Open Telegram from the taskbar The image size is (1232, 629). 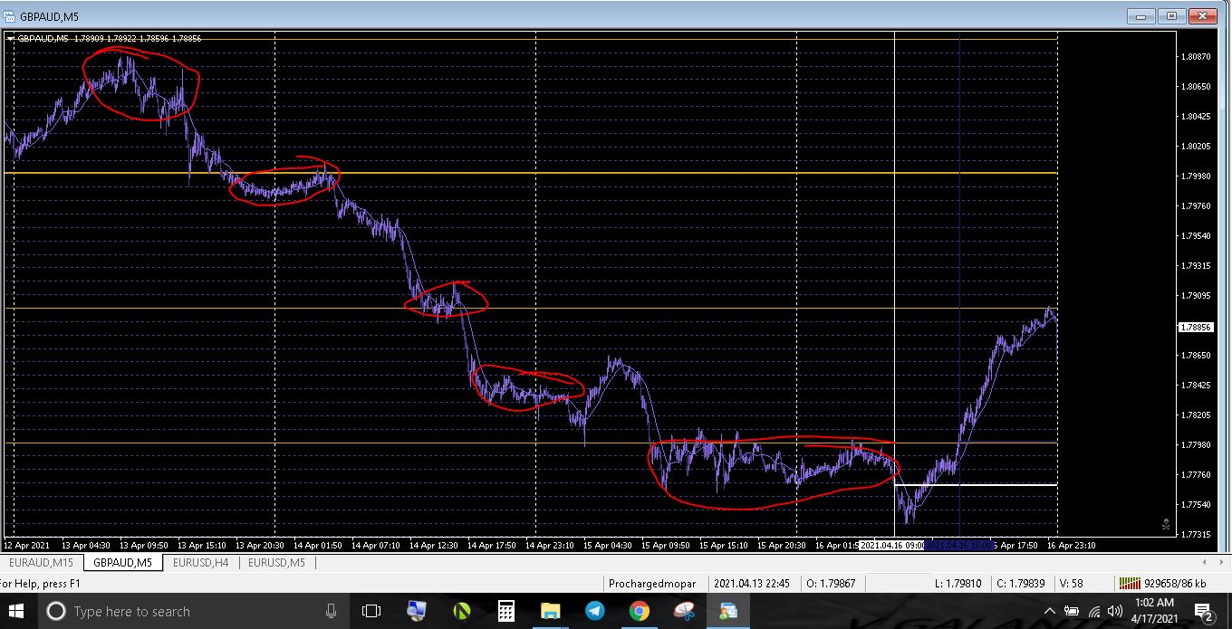pyautogui.click(x=594, y=612)
